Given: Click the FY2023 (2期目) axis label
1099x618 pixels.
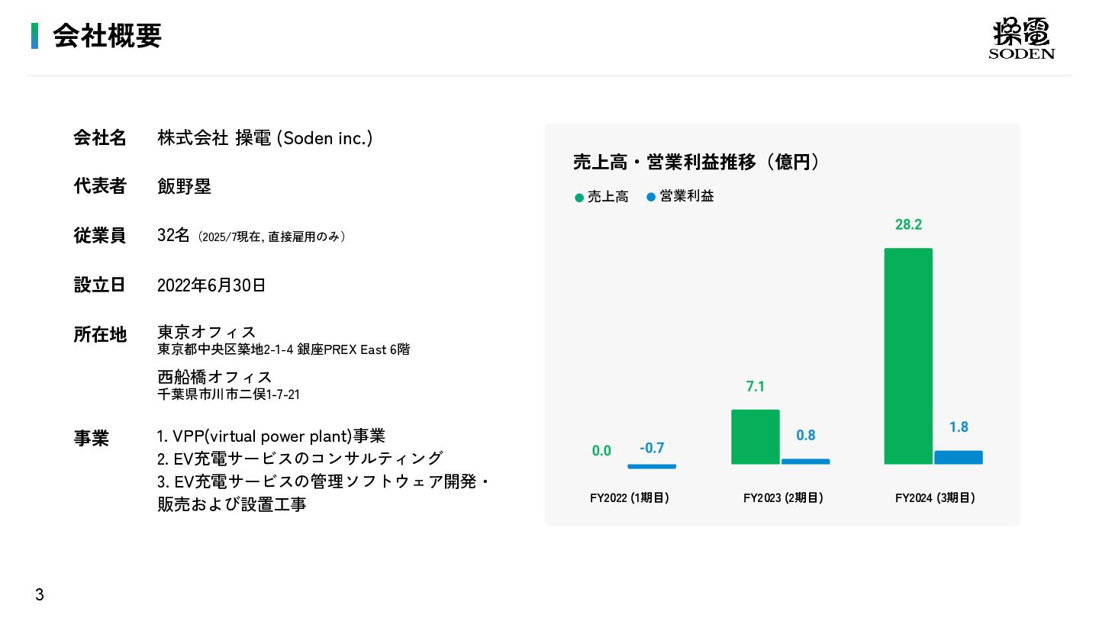Looking at the screenshot, I should pyautogui.click(x=783, y=497).
